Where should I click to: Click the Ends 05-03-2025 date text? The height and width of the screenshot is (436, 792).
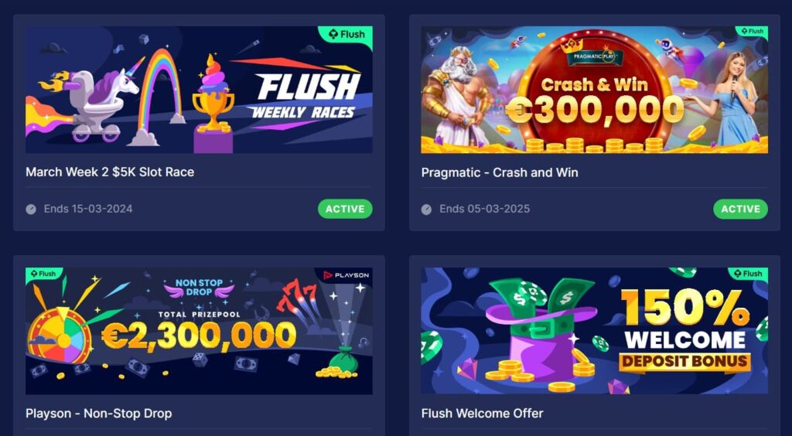484,209
